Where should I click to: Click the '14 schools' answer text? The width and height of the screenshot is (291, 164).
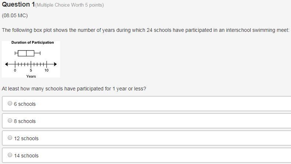(26, 156)
